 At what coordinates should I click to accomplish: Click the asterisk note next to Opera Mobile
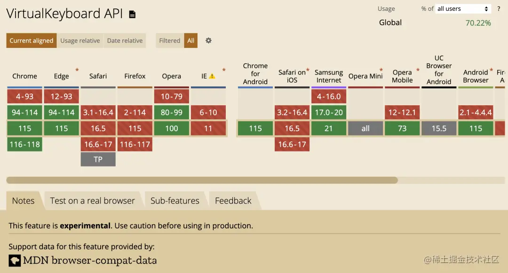coord(418,70)
